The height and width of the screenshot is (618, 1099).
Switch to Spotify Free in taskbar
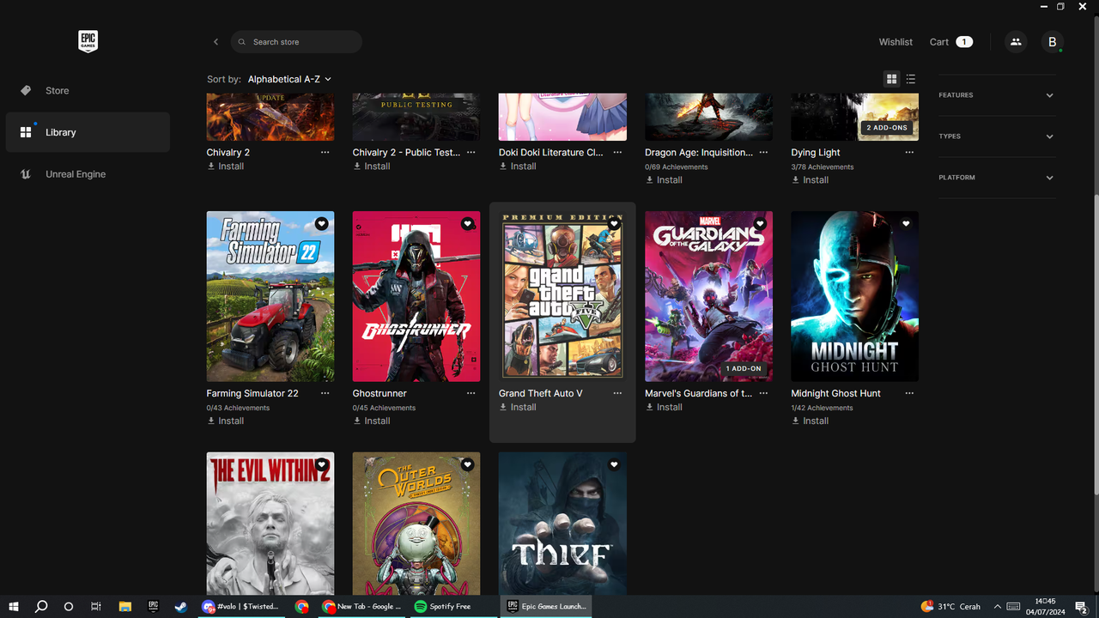click(453, 607)
